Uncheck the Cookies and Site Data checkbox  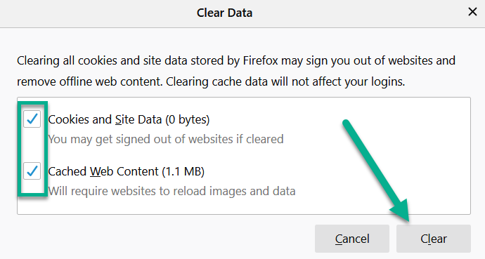click(32, 119)
